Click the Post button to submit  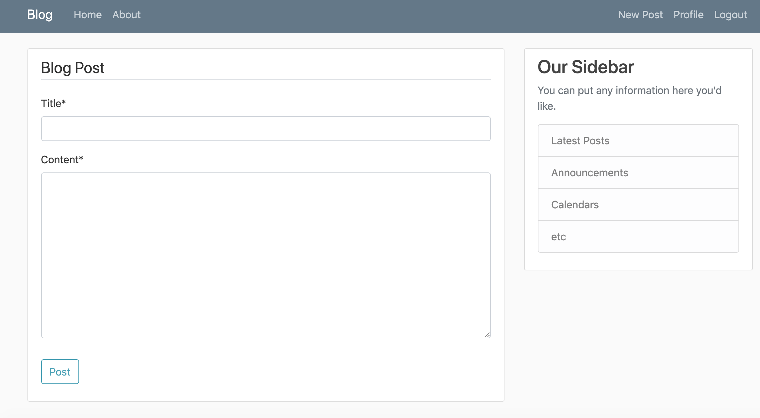[x=60, y=371]
